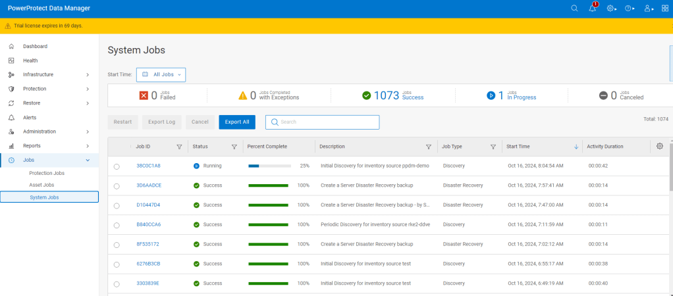Viewport: 673px width, 296px height.
Task: Select radio button for job B840CCA6
Action: click(117, 225)
